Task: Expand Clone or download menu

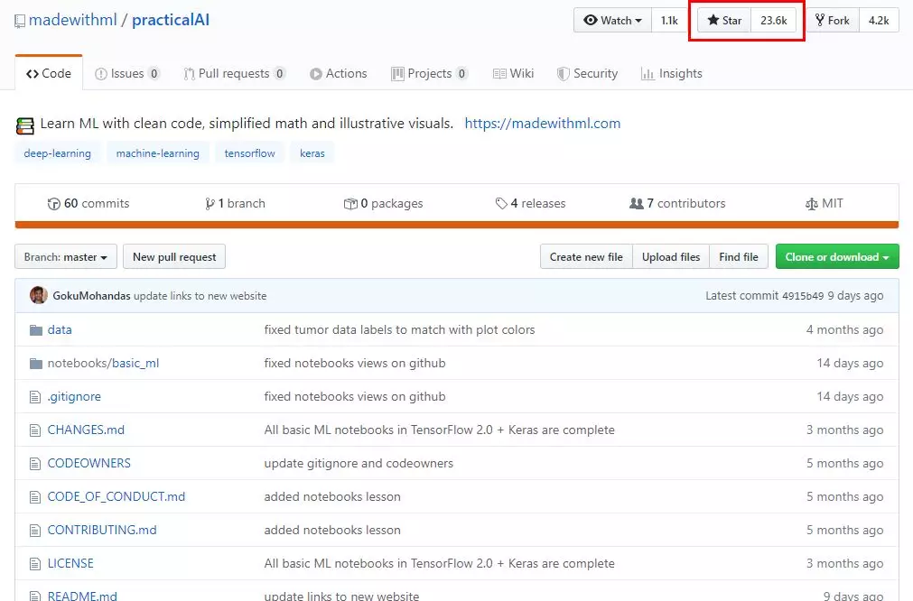Action: (x=837, y=256)
